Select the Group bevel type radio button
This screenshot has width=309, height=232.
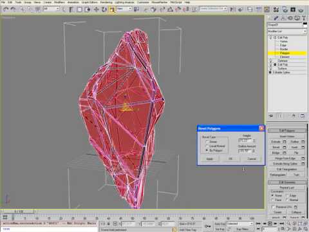coord(207,142)
